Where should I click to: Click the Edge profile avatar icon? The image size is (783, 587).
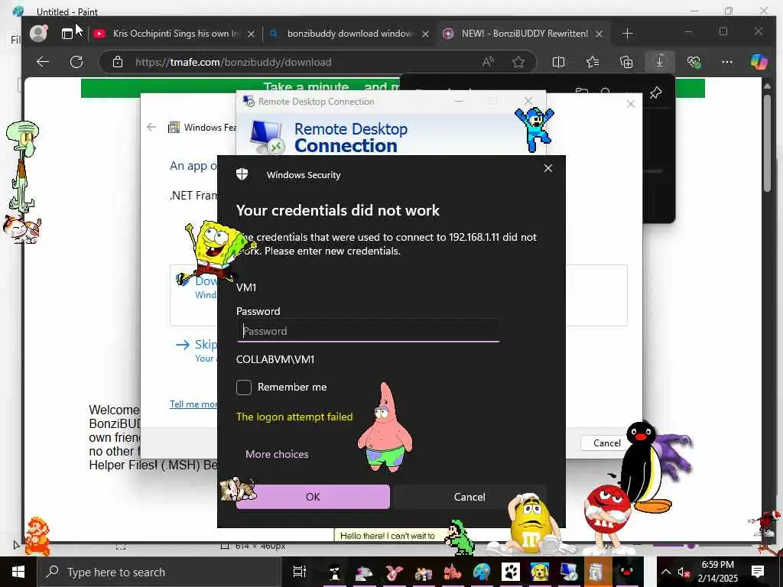click(38, 33)
